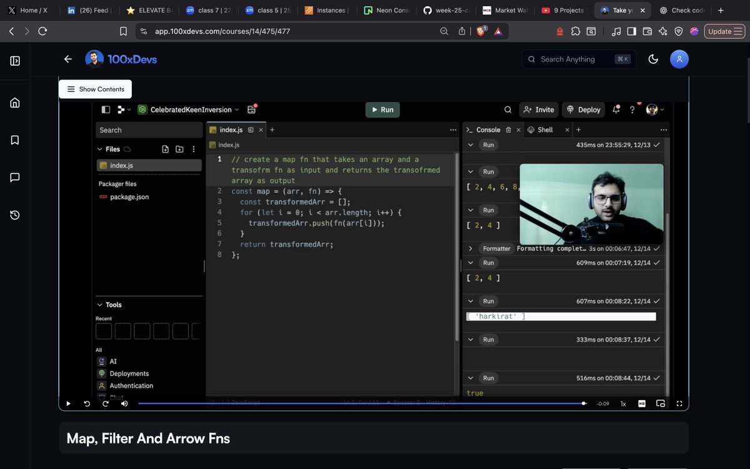Clear console with the trash icon
Image resolution: width=750 pixels, height=469 pixels.
(508, 130)
